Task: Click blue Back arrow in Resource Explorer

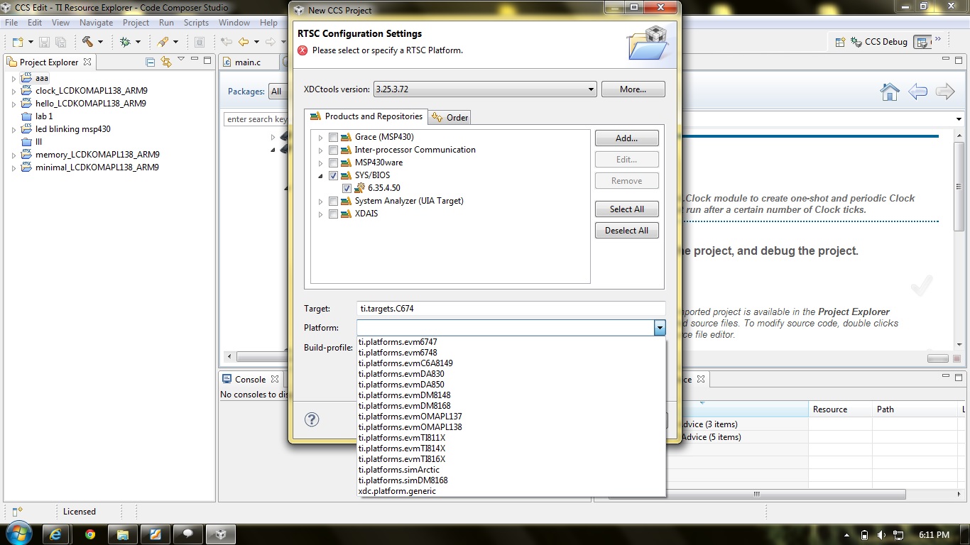Action: (917, 92)
